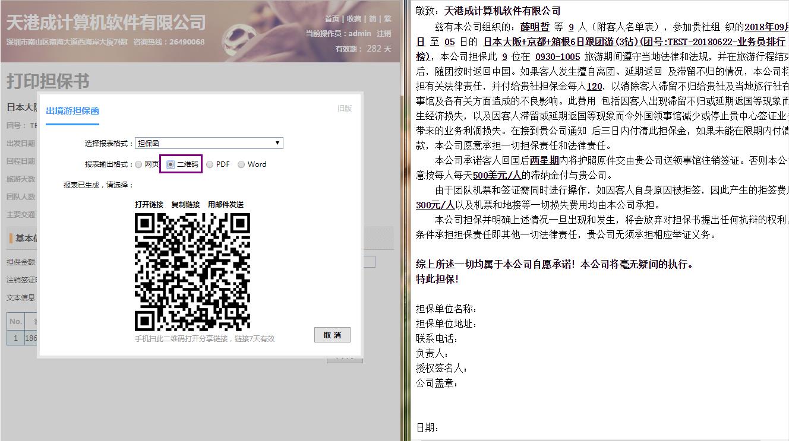This screenshot has height=441, width=789.
Task: Click 担保单位名称 line in document
Action: (446, 309)
